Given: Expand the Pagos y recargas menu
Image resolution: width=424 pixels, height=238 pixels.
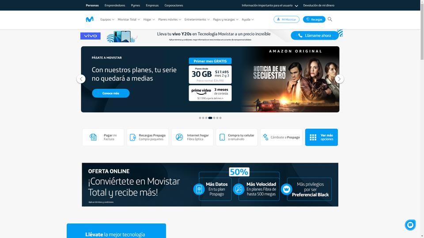Looking at the screenshot, I should click(x=226, y=19).
